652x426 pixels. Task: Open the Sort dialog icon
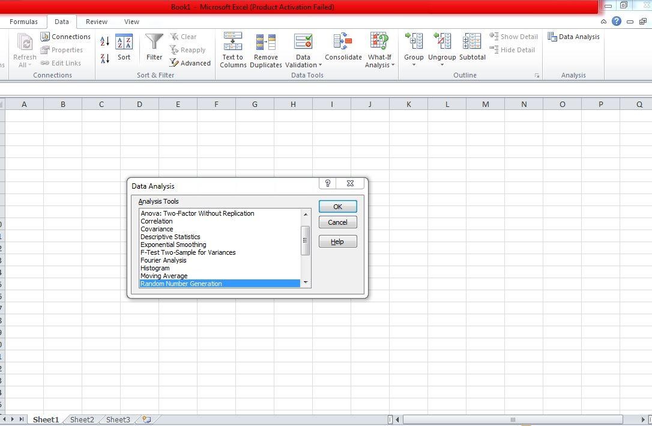pos(124,42)
